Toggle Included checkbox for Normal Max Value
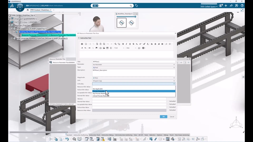Image resolution: width=253 pixels, height=142 pixels. 168,101
